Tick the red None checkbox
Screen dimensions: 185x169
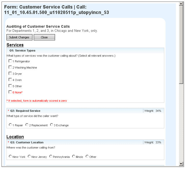tap(10, 92)
